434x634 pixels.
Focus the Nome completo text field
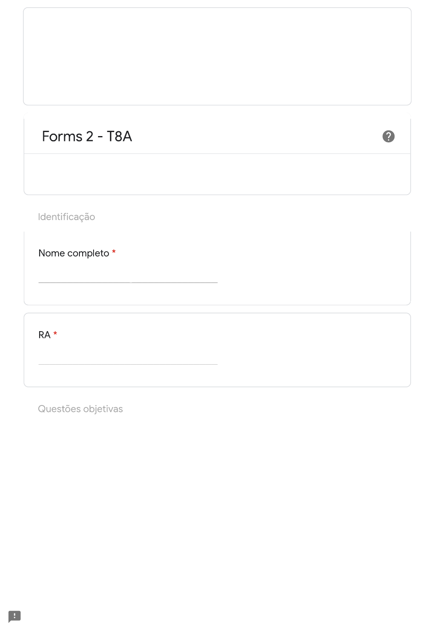click(x=128, y=276)
